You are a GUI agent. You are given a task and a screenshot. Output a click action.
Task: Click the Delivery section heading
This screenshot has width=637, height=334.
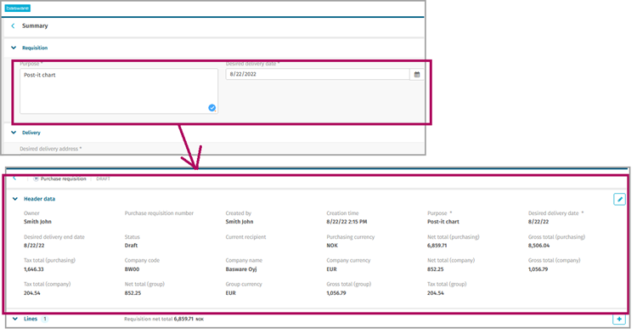click(31, 133)
